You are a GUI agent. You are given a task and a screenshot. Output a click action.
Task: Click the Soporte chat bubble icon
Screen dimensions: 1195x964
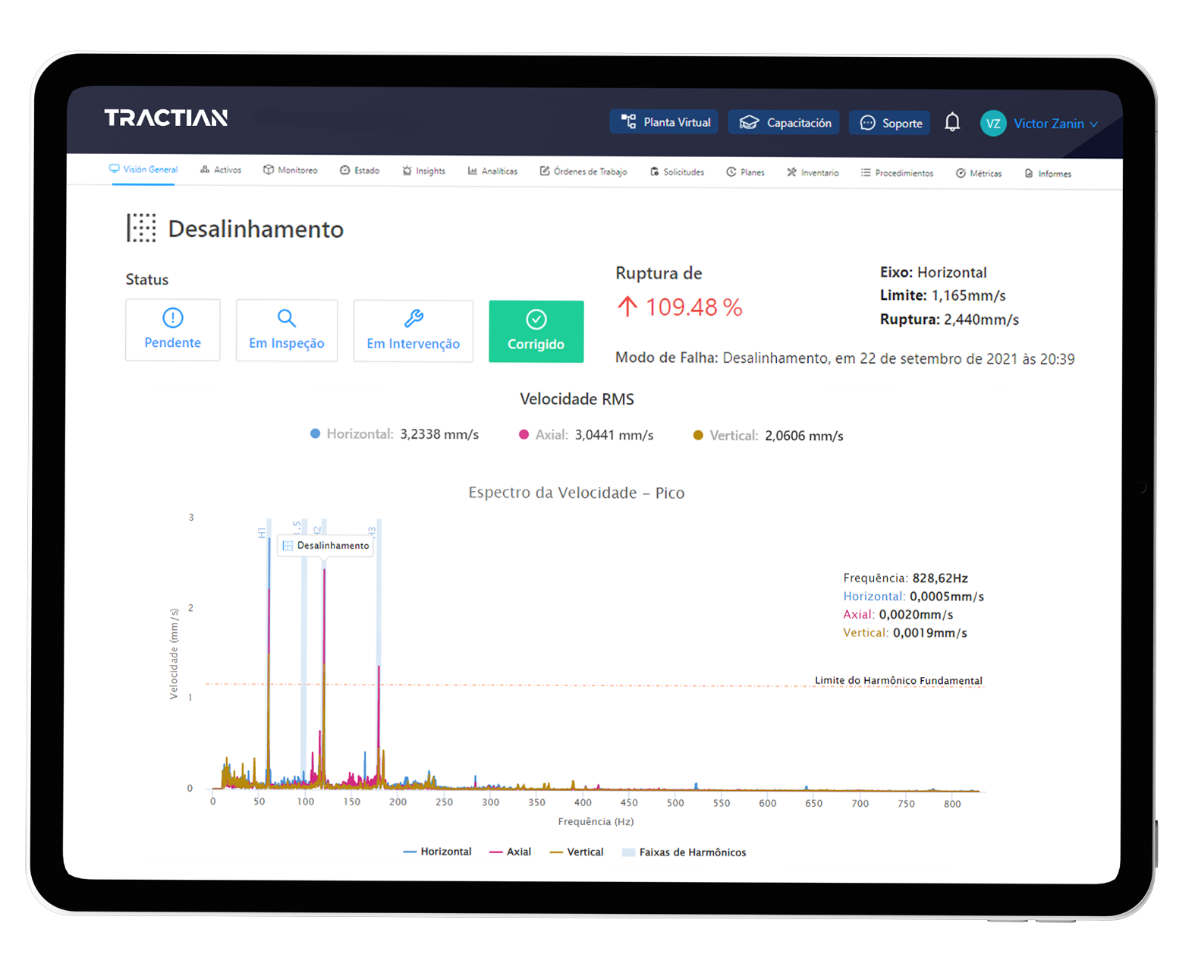tap(867, 123)
